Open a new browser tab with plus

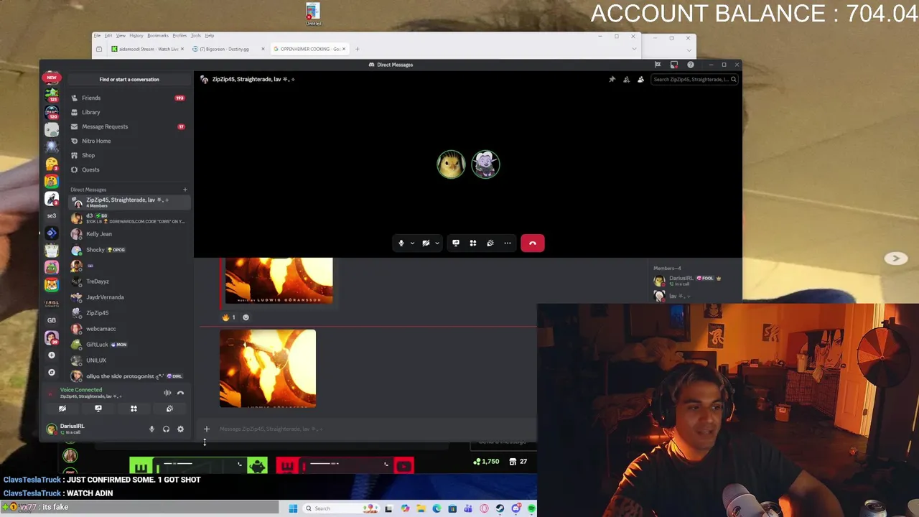tap(357, 49)
